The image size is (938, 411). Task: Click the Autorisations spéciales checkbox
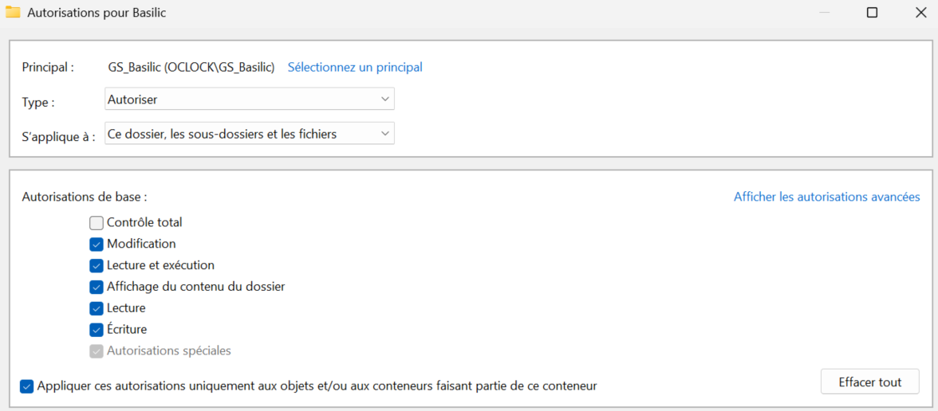click(97, 351)
